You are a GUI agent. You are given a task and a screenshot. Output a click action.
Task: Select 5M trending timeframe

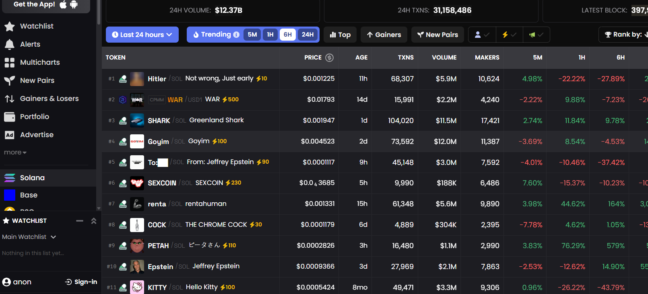click(252, 35)
